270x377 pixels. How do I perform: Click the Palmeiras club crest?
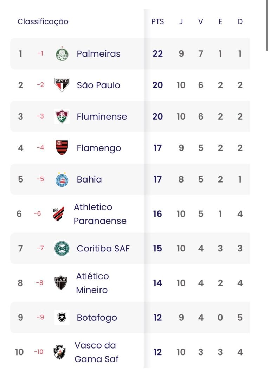[62, 54]
